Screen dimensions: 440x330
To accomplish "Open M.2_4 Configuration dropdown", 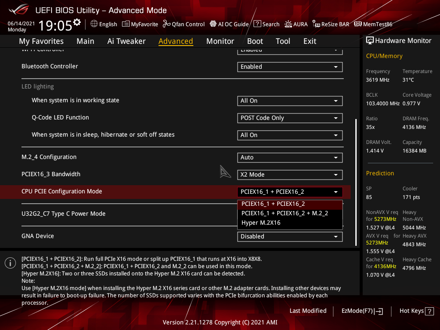I will point(290,157).
